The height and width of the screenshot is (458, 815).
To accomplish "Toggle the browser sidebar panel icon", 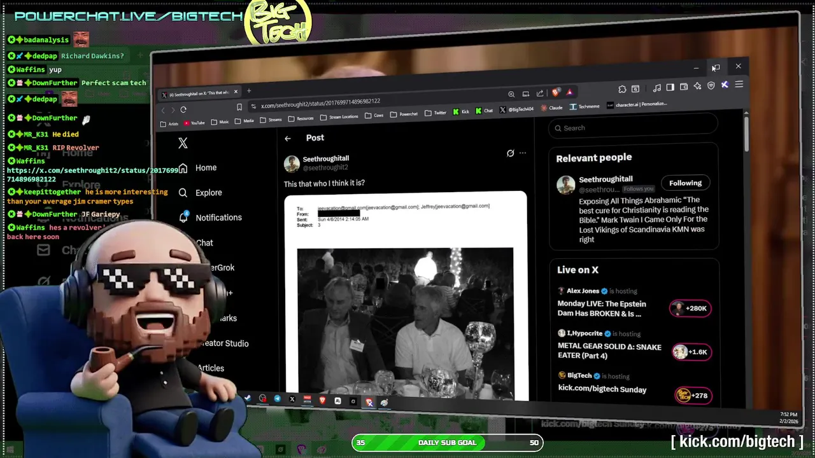I will (x=671, y=87).
